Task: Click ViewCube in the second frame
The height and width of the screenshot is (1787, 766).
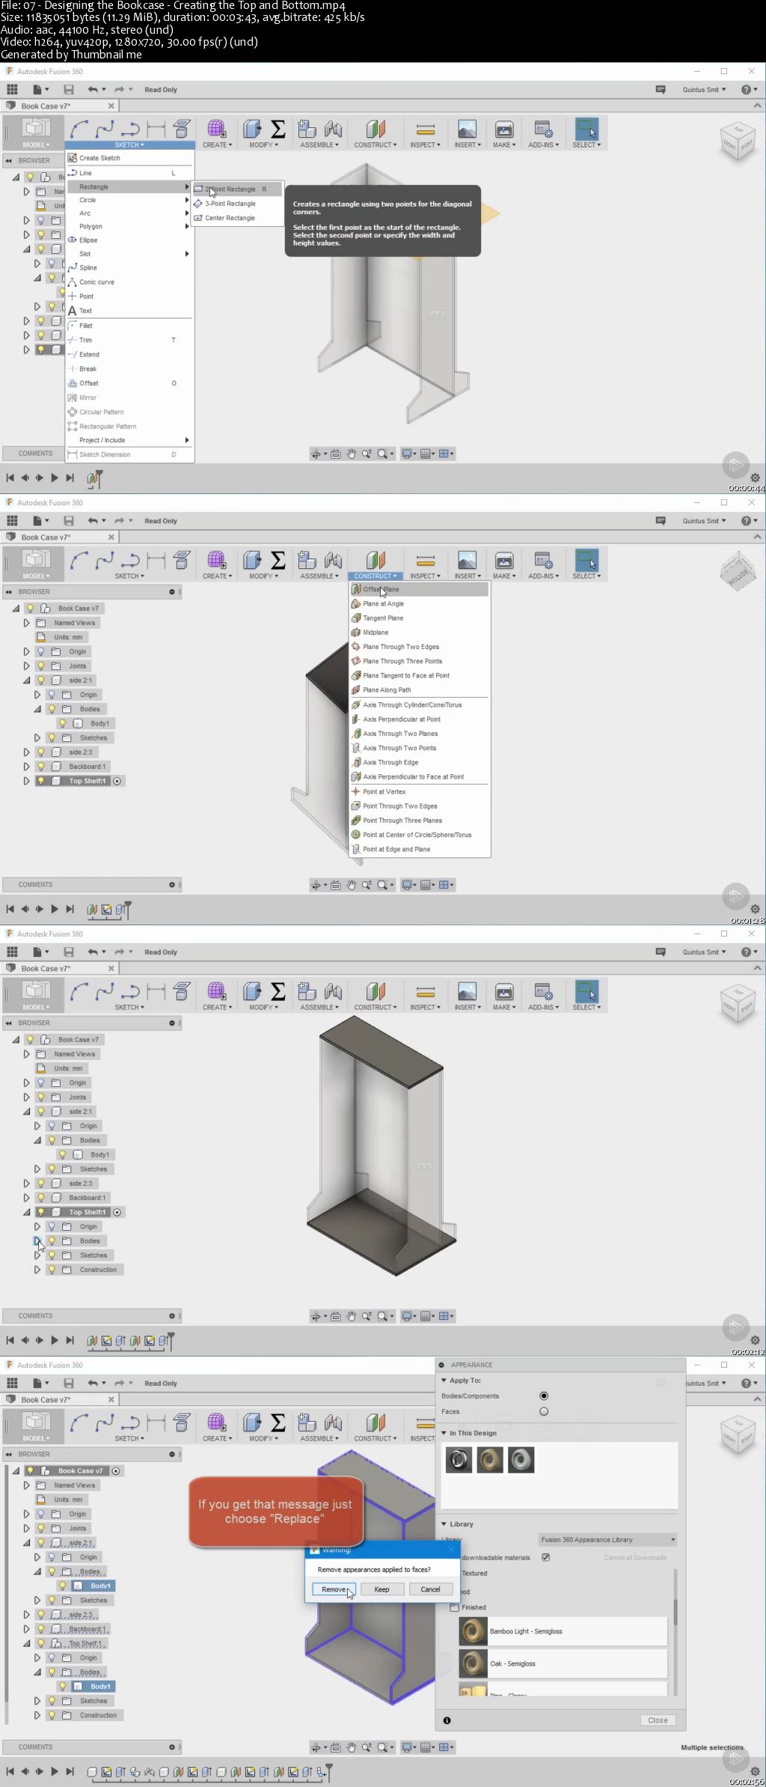Action: [738, 572]
